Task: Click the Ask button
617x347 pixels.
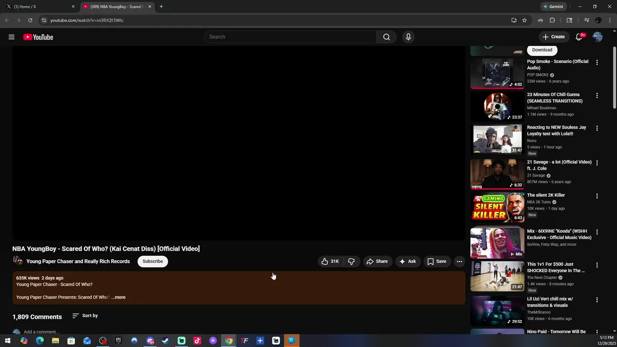Action: coord(407,261)
